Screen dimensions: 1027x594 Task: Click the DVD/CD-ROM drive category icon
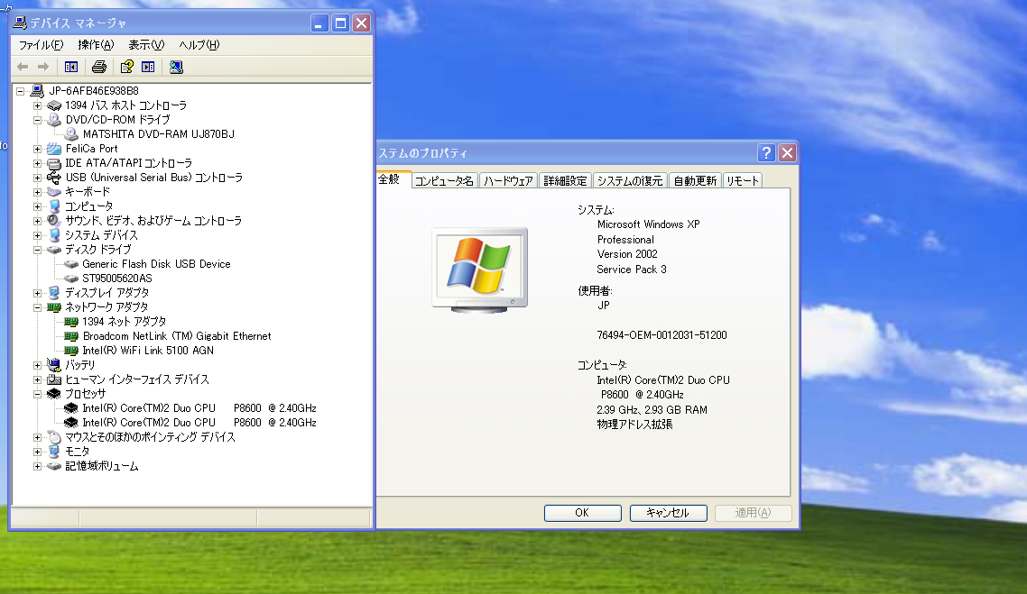(x=54, y=120)
